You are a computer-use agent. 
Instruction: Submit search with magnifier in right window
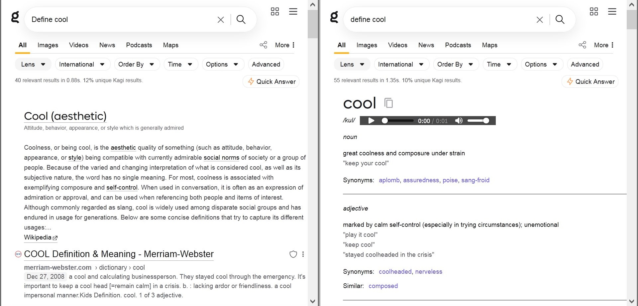pos(560,20)
